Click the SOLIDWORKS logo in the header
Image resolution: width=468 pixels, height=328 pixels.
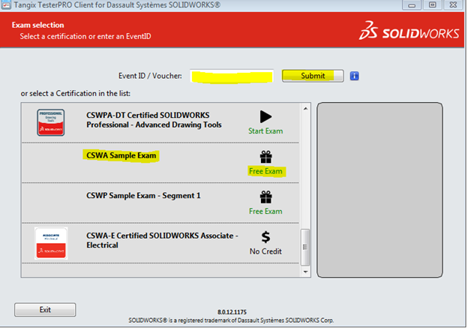[409, 31]
